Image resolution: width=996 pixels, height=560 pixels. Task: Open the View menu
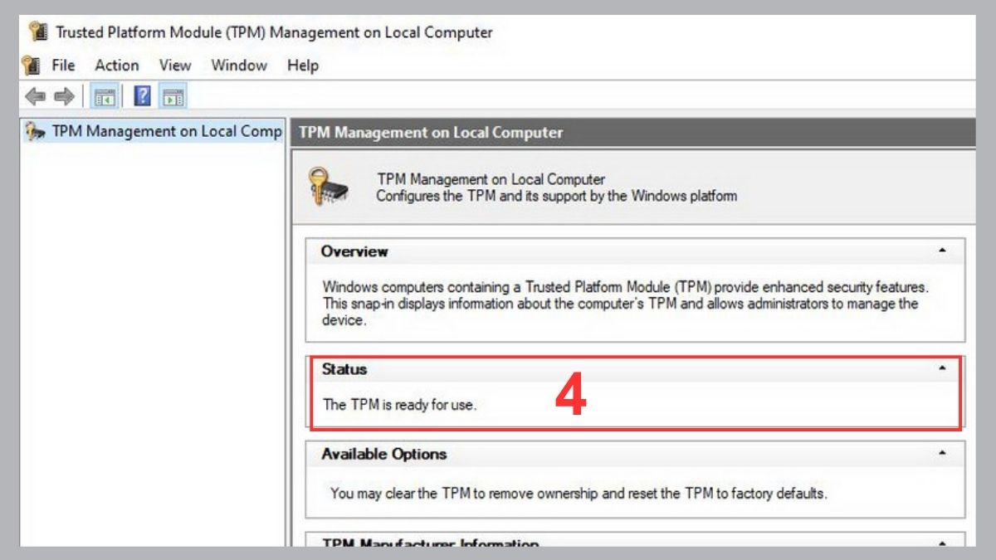174,65
